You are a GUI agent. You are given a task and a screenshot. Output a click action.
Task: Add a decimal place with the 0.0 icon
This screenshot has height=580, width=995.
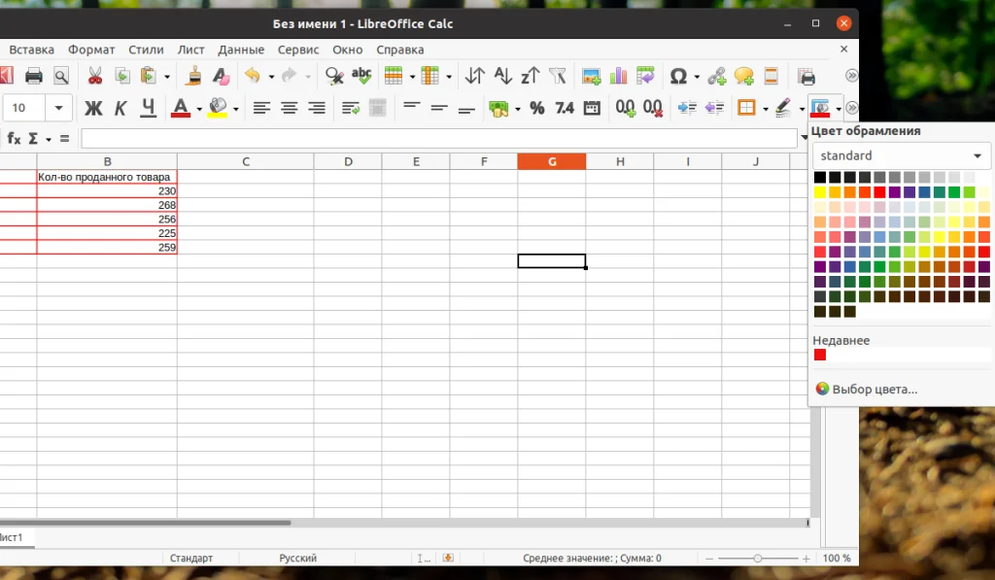[625, 109]
